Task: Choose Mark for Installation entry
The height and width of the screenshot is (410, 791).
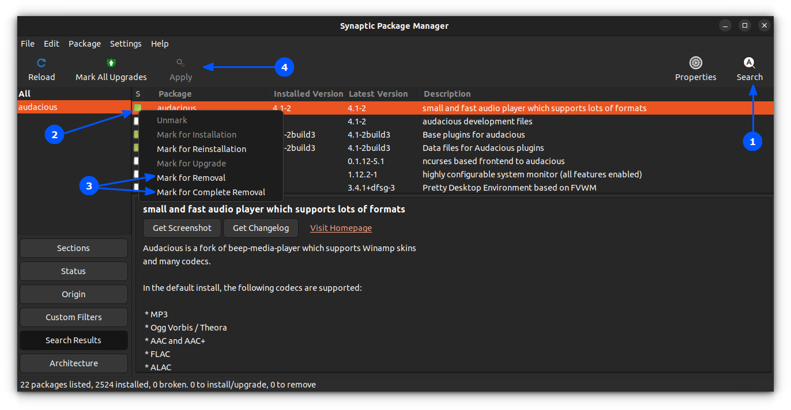Action: (x=211, y=135)
